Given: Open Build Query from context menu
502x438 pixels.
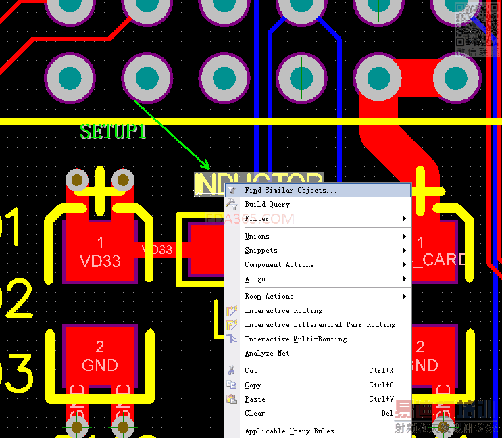Looking at the screenshot, I should coord(318,204).
